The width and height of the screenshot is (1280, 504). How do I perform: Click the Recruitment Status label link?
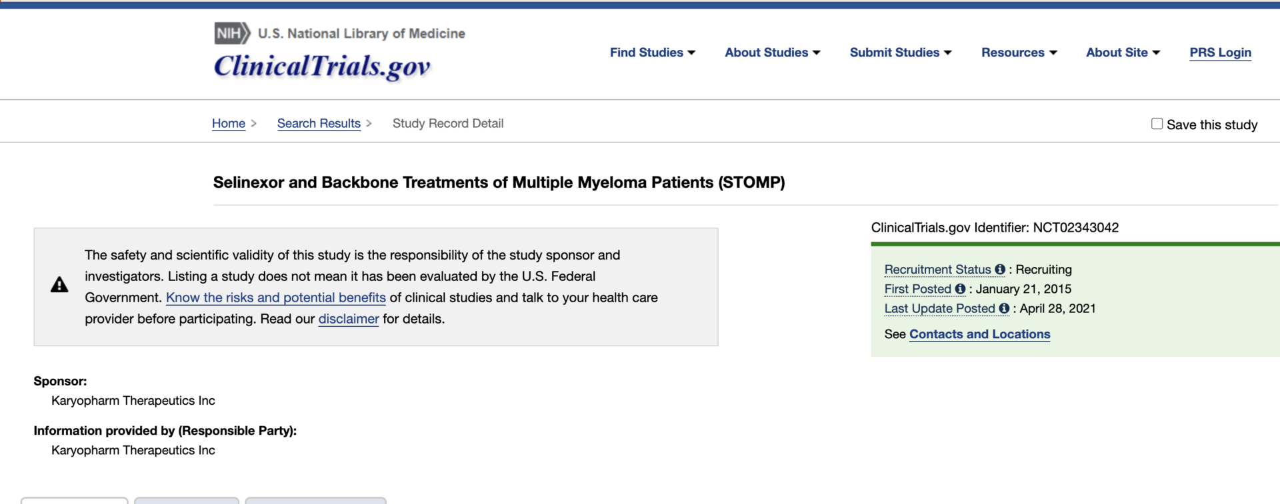[x=938, y=270]
